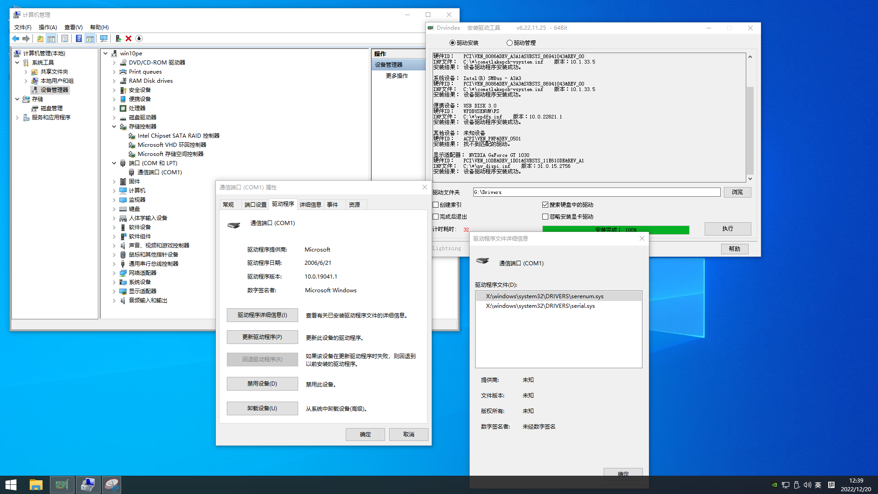Select 通信端口 (COM1) in device tree

[x=160, y=172]
